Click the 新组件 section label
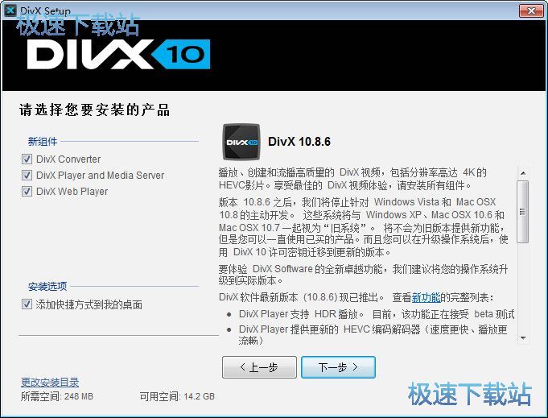 [43, 142]
